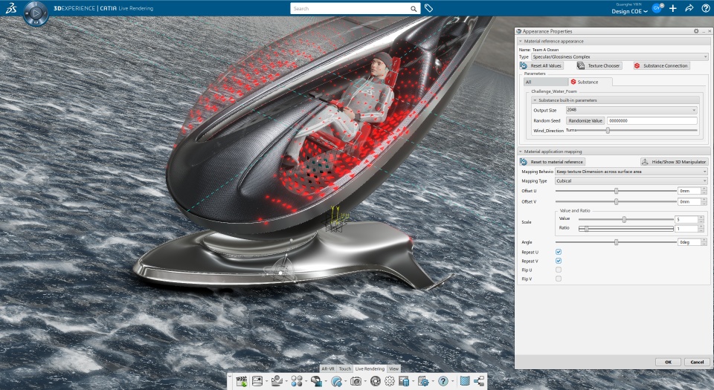
Task: Click Reset to material reference button
Action: coord(553,161)
